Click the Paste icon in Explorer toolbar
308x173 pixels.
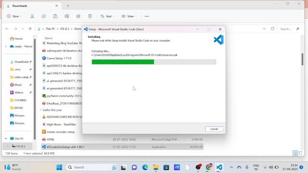pos(55,16)
